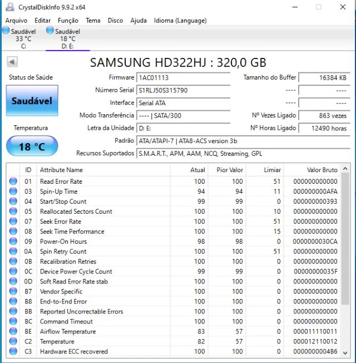Open the Arquivo menu
Screen dimensions: 356x363
click(x=16, y=21)
